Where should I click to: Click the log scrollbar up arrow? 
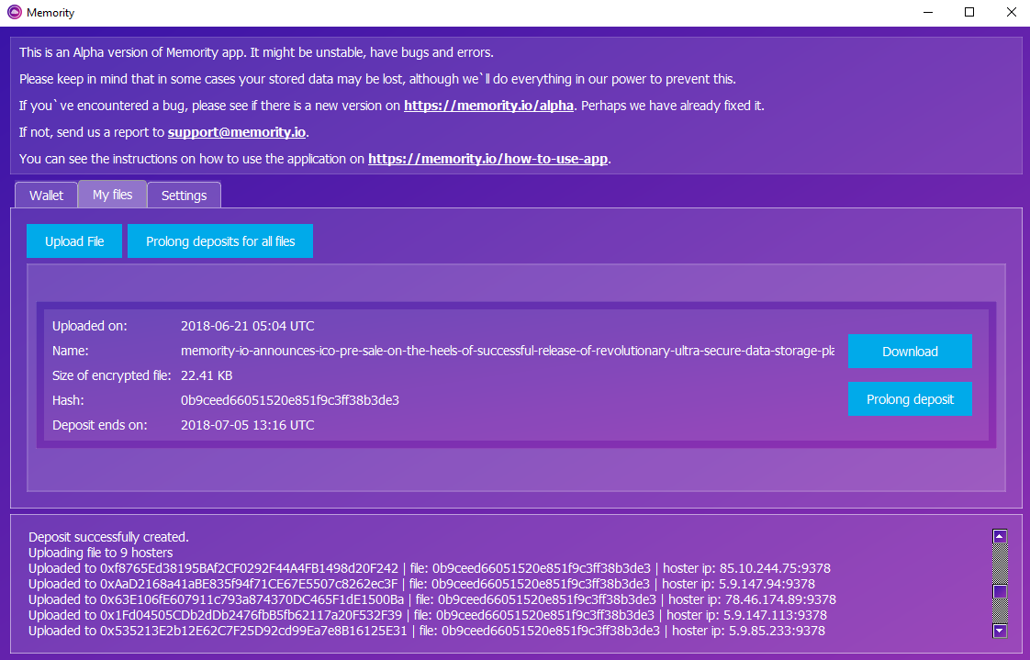[x=1000, y=537]
